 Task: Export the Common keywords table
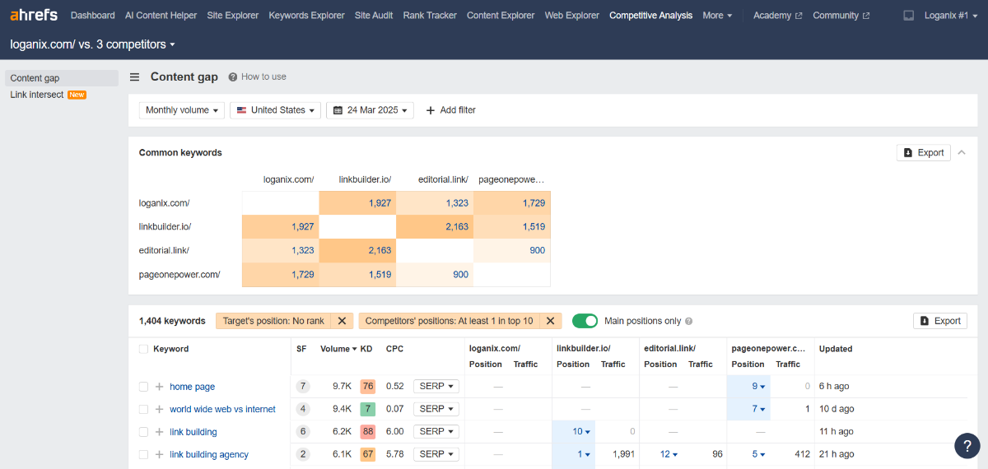tap(924, 152)
